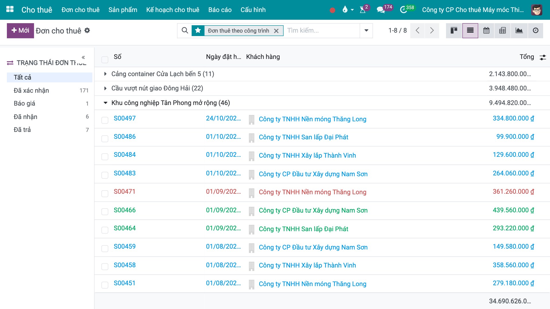
Task: Collapse the status side panel
Action: pos(83,57)
